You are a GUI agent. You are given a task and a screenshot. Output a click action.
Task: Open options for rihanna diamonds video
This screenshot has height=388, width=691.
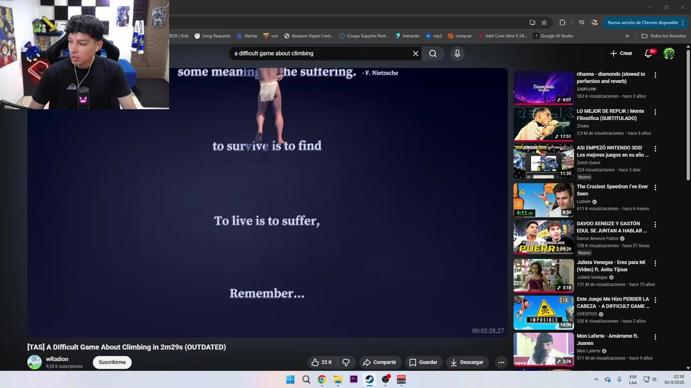[655, 75]
